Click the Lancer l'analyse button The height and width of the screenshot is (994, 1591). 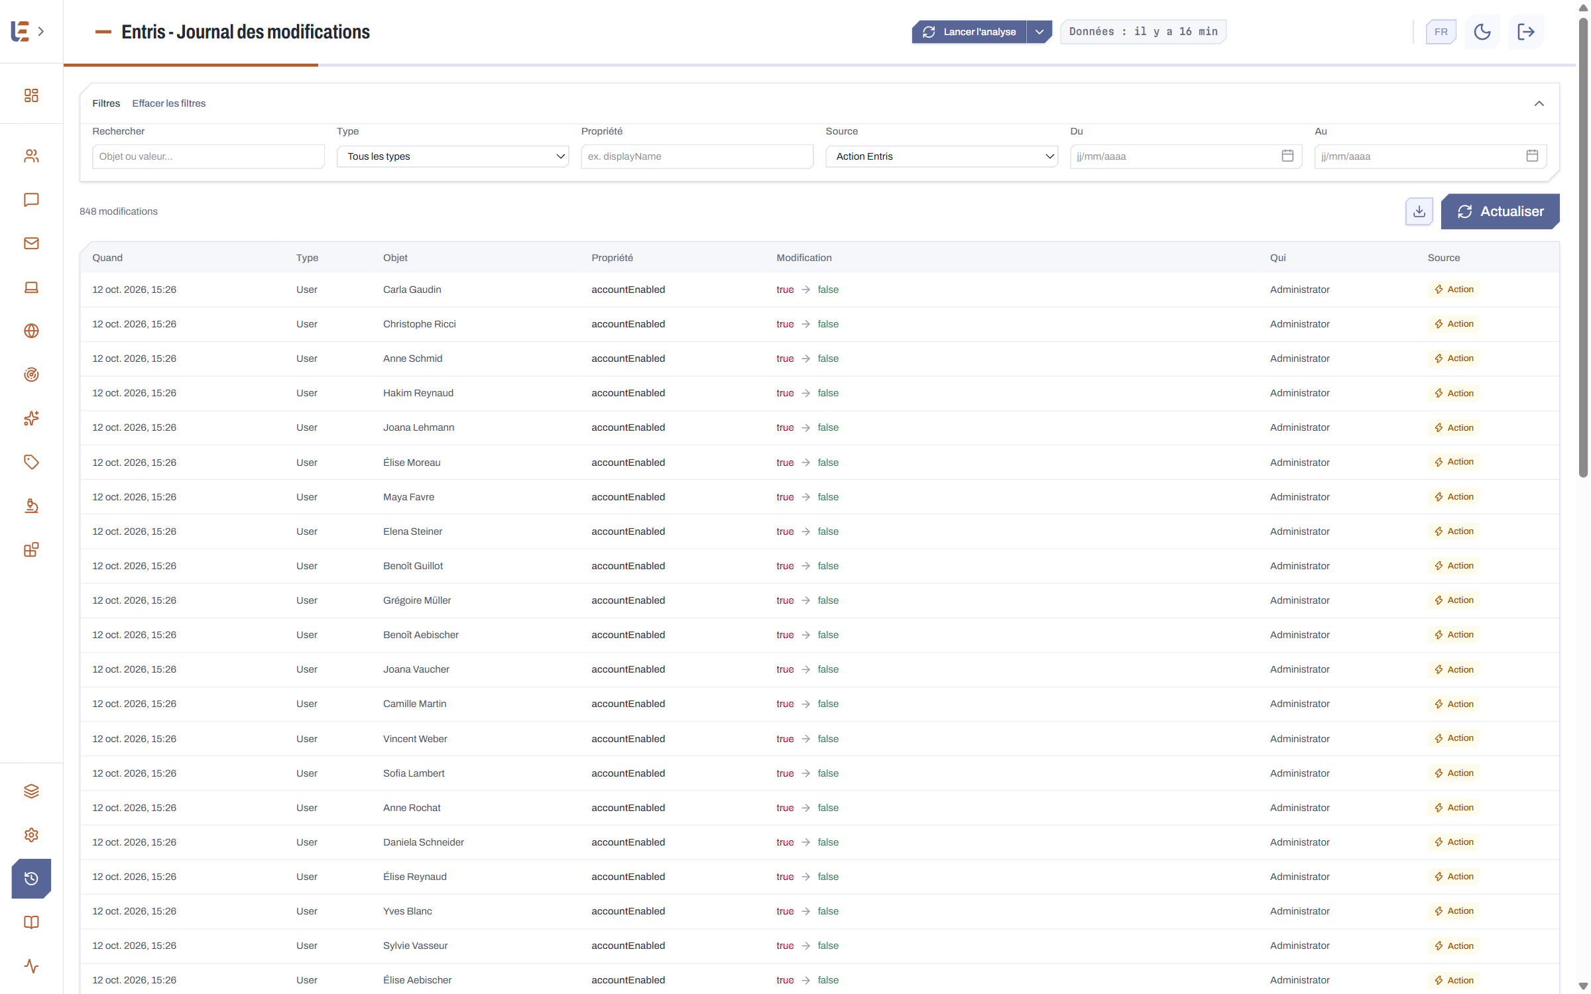(x=969, y=32)
